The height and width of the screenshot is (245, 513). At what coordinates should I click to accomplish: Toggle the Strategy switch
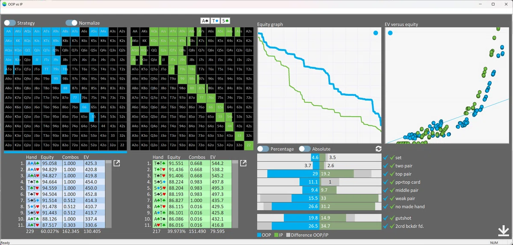point(10,23)
